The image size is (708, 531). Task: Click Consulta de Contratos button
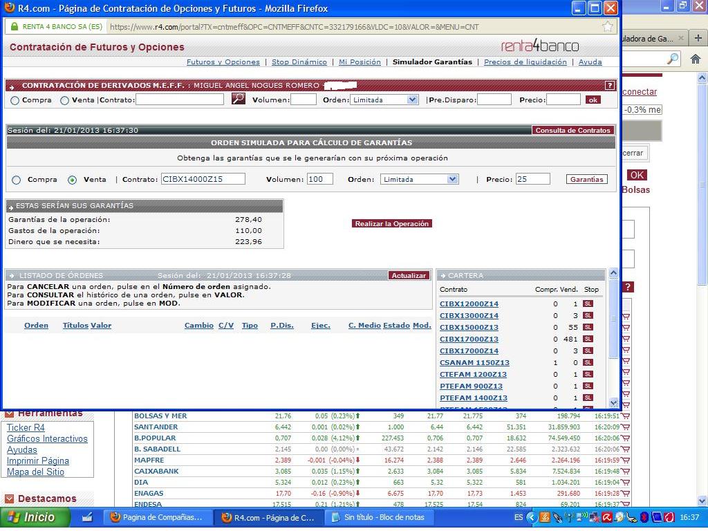coord(572,130)
